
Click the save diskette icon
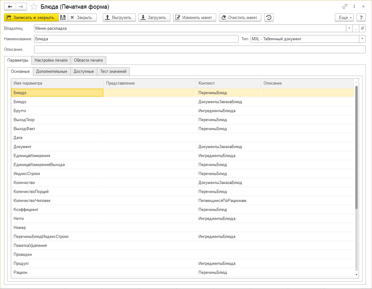pos(63,18)
